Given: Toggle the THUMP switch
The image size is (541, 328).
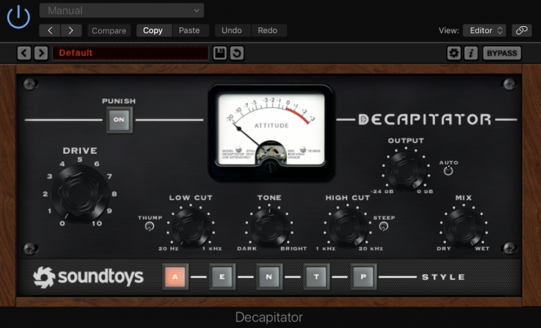Looking at the screenshot, I should (149, 226).
